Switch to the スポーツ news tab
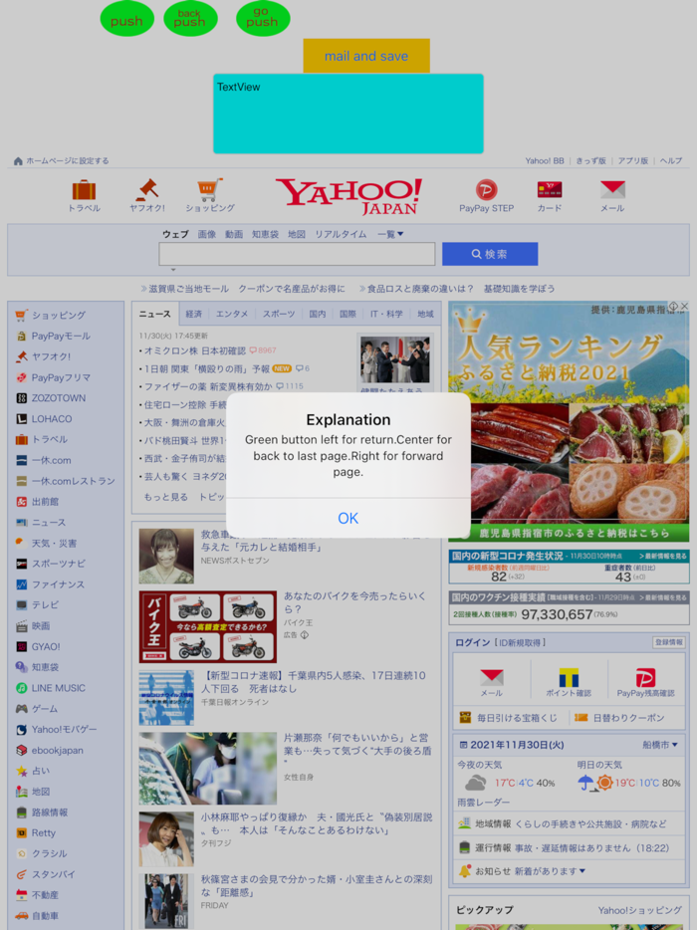The image size is (697, 930). coord(279,314)
